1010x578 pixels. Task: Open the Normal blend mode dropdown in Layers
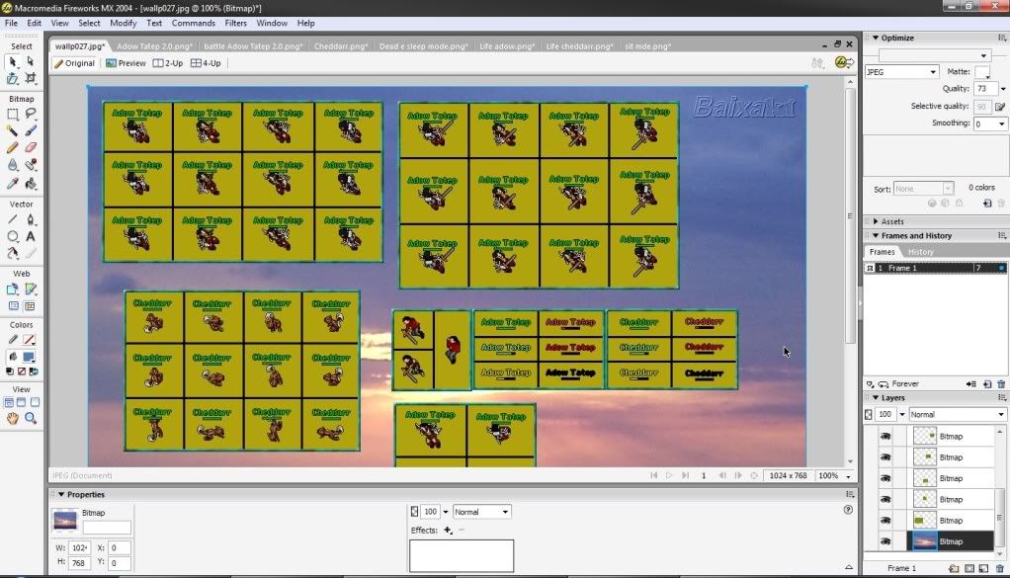pos(957,415)
